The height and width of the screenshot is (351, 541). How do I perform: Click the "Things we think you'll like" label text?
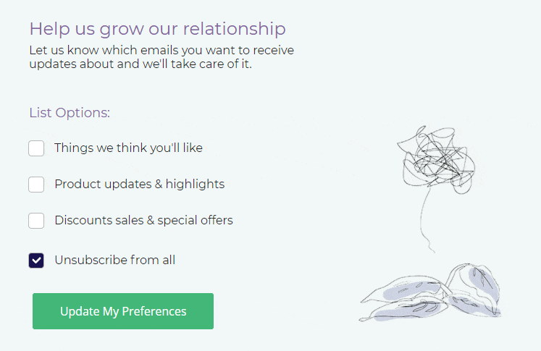[128, 148]
